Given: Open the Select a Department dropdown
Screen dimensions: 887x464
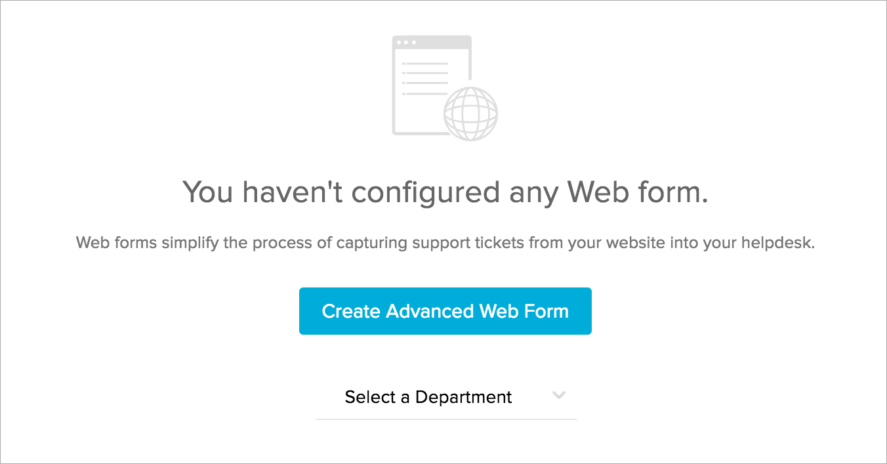Looking at the screenshot, I should (428, 397).
